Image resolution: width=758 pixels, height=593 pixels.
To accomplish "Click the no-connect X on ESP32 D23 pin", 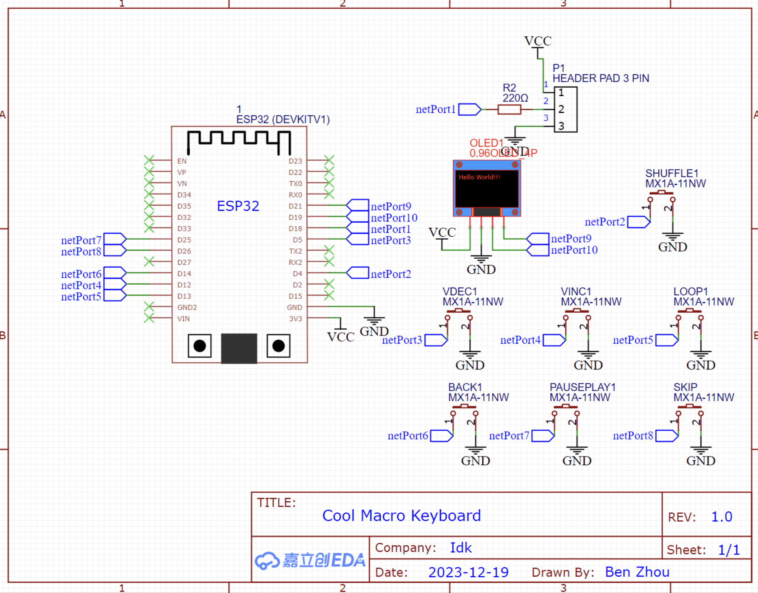I will 329,160.
